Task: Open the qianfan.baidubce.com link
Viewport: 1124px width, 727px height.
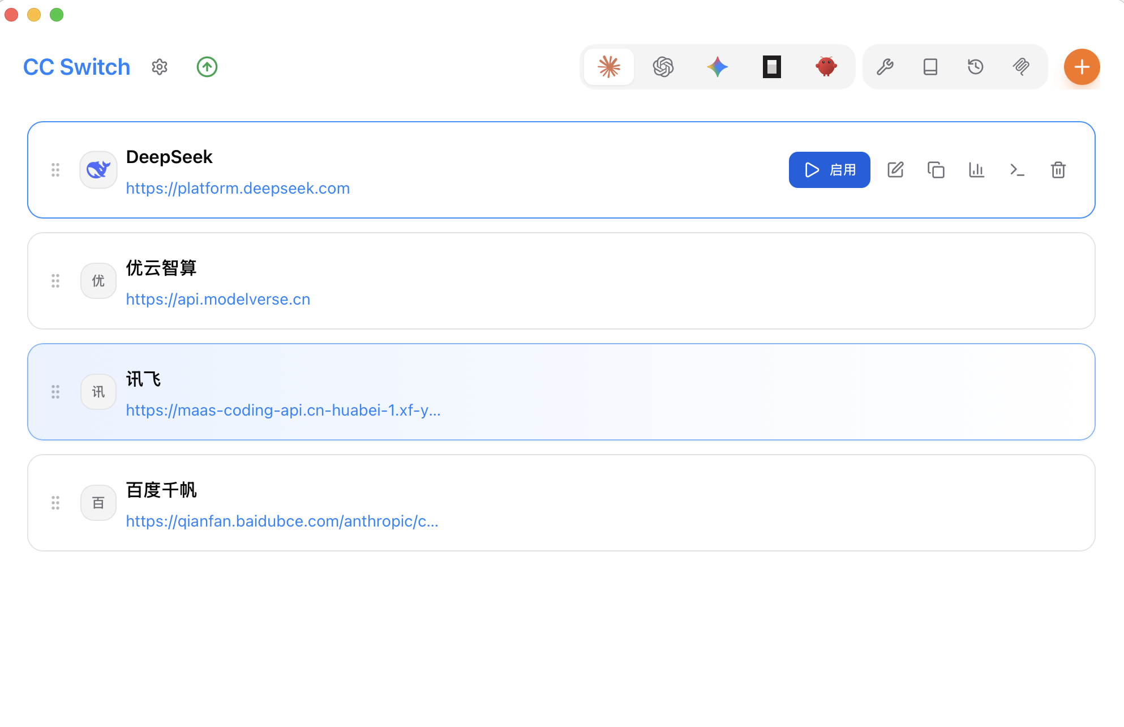Action: (282, 521)
